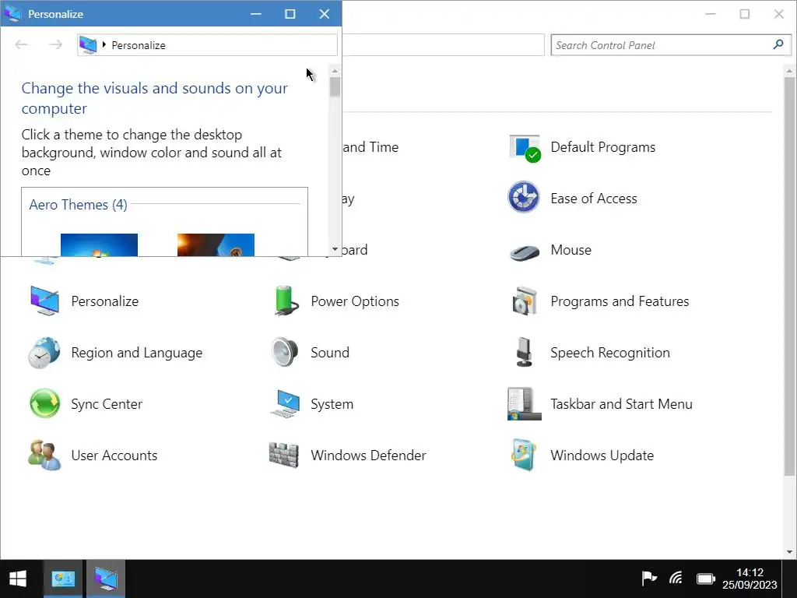This screenshot has width=797, height=598.
Task: Switch to Control Panel taskbar button
Action: pos(63,579)
